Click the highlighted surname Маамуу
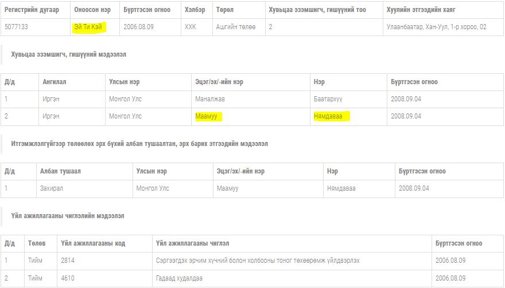Viewport: 505px width, 288px height. pos(208,116)
